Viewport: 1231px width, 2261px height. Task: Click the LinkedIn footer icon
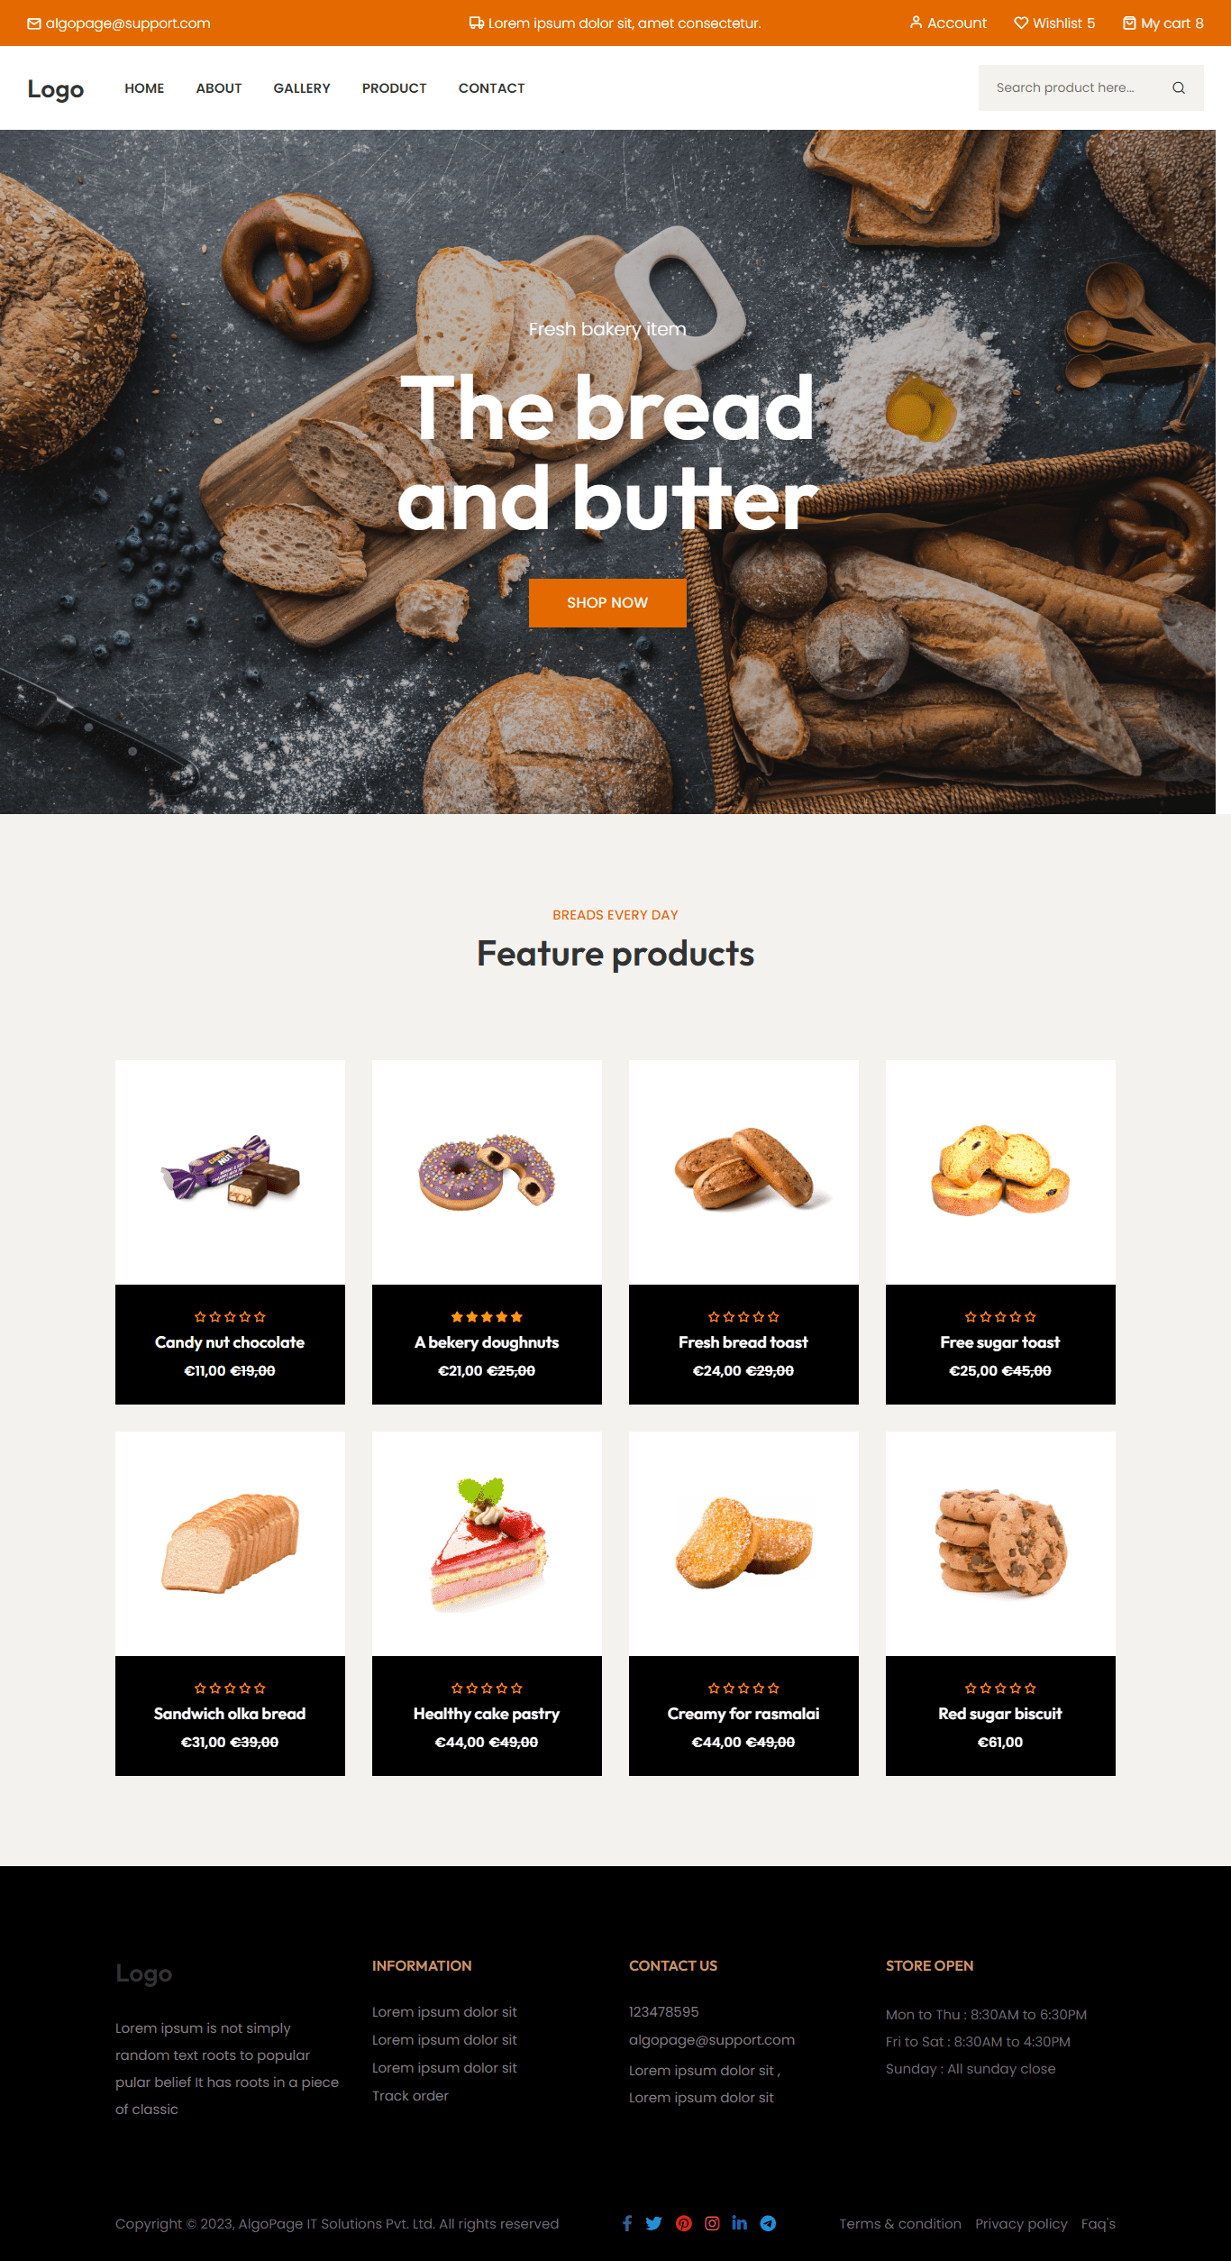point(740,2223)
